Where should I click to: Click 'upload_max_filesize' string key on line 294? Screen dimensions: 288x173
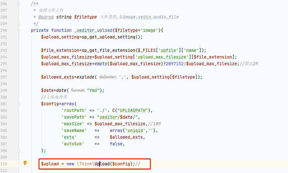point(162,57)
